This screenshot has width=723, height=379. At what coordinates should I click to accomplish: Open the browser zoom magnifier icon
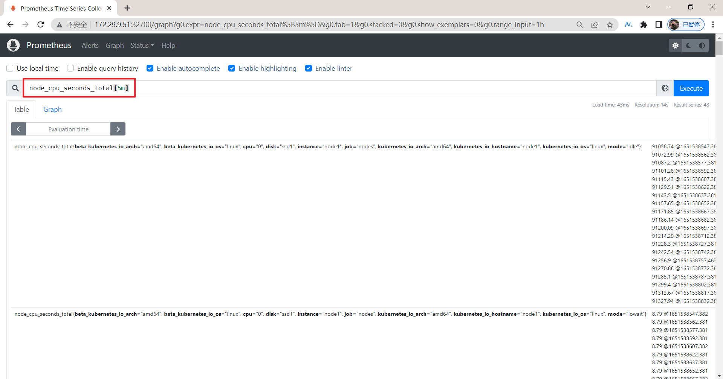[579, 24]
